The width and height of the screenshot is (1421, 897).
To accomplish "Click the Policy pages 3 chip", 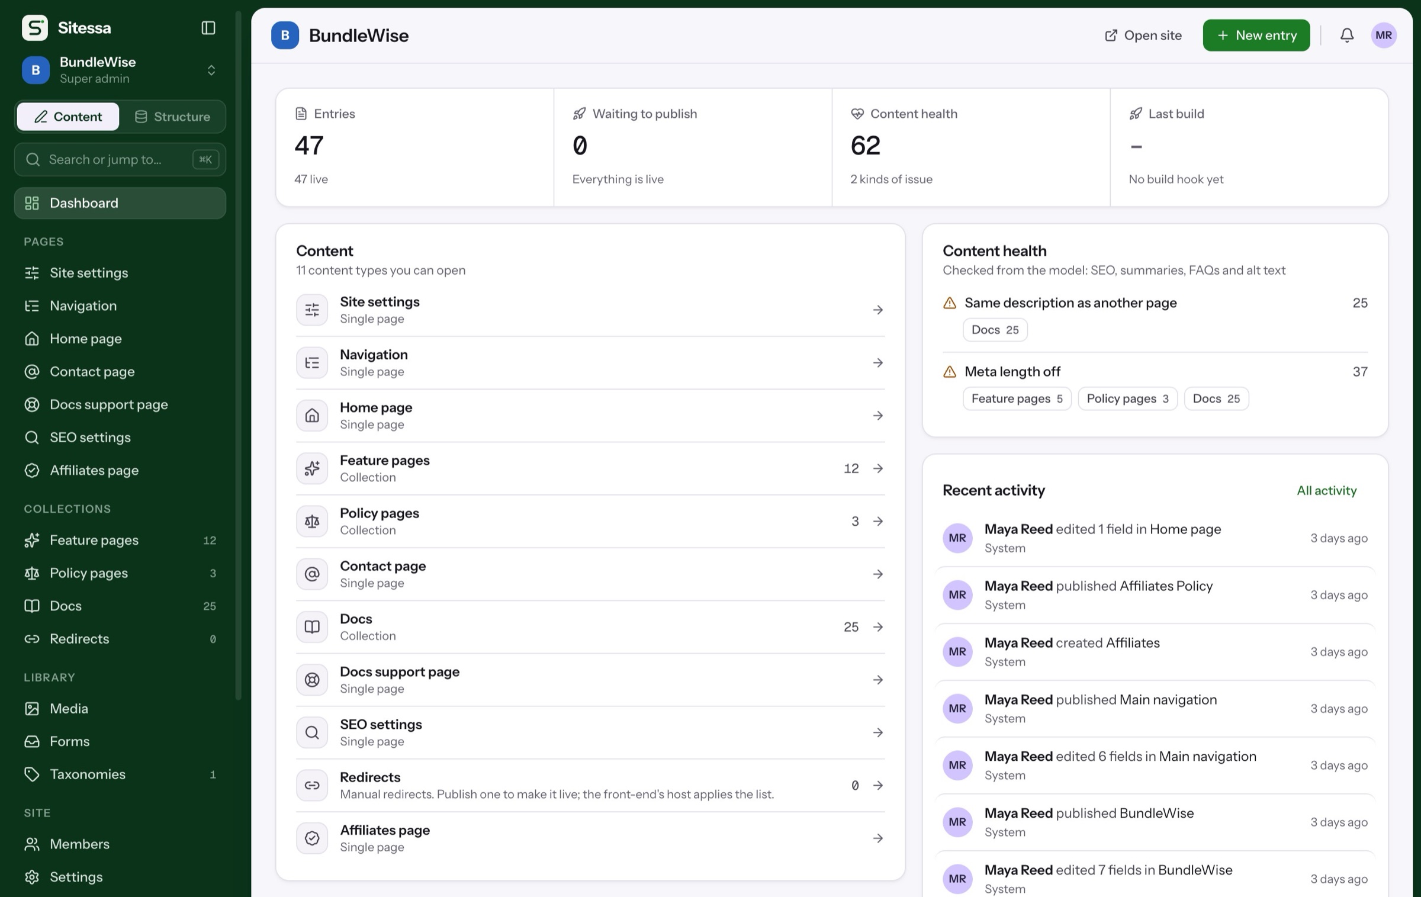I will 1127,398.
